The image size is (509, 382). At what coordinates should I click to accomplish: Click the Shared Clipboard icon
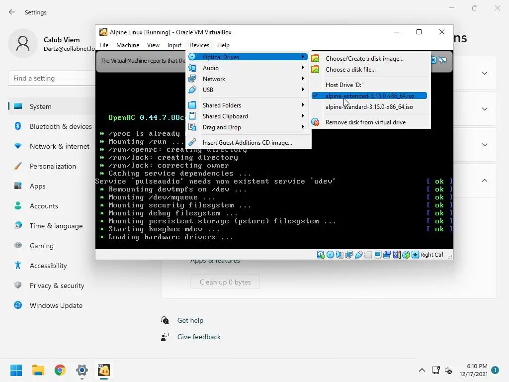192,116
